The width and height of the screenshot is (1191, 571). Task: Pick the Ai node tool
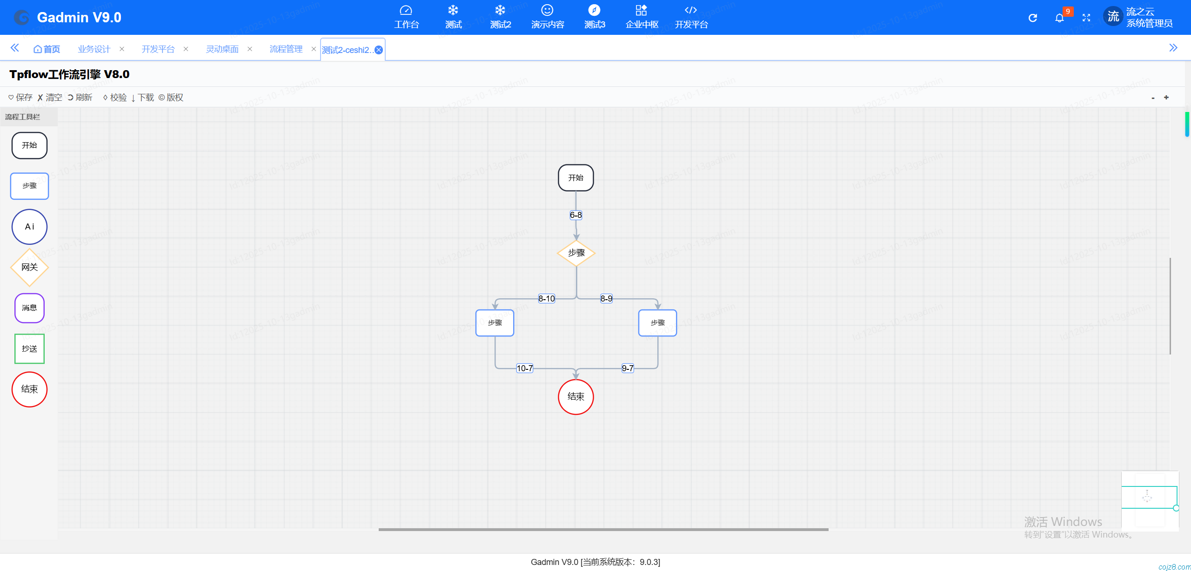29,227
